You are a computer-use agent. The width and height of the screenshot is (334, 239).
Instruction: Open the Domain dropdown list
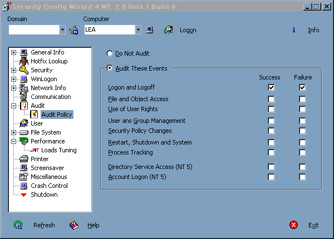coord(62,30)
